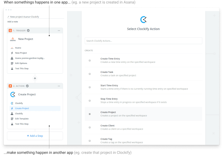The image size is (223, 155).
Task: Click the orange action step bolt icon
Action: point(10,86)
